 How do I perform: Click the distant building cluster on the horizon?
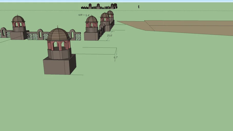click(x=99, y=6)
